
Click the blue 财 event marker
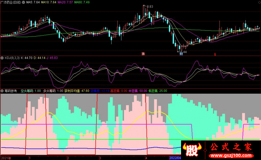click(x=181, y=54)
